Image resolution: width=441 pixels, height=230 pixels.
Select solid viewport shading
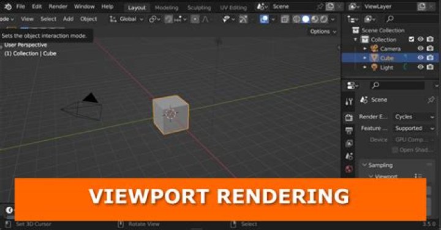tap(306, 19)
